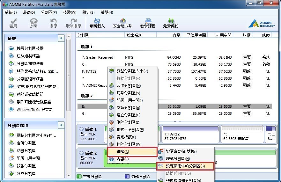Viewport: 281px width, 182px height.
Task: Sort by the 容量 column header
Action: coord(169,35)
